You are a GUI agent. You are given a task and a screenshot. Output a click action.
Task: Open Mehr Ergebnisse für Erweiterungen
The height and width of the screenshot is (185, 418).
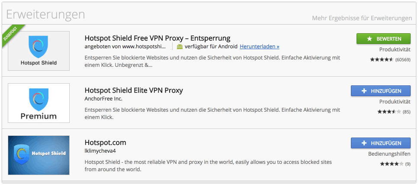362,19
